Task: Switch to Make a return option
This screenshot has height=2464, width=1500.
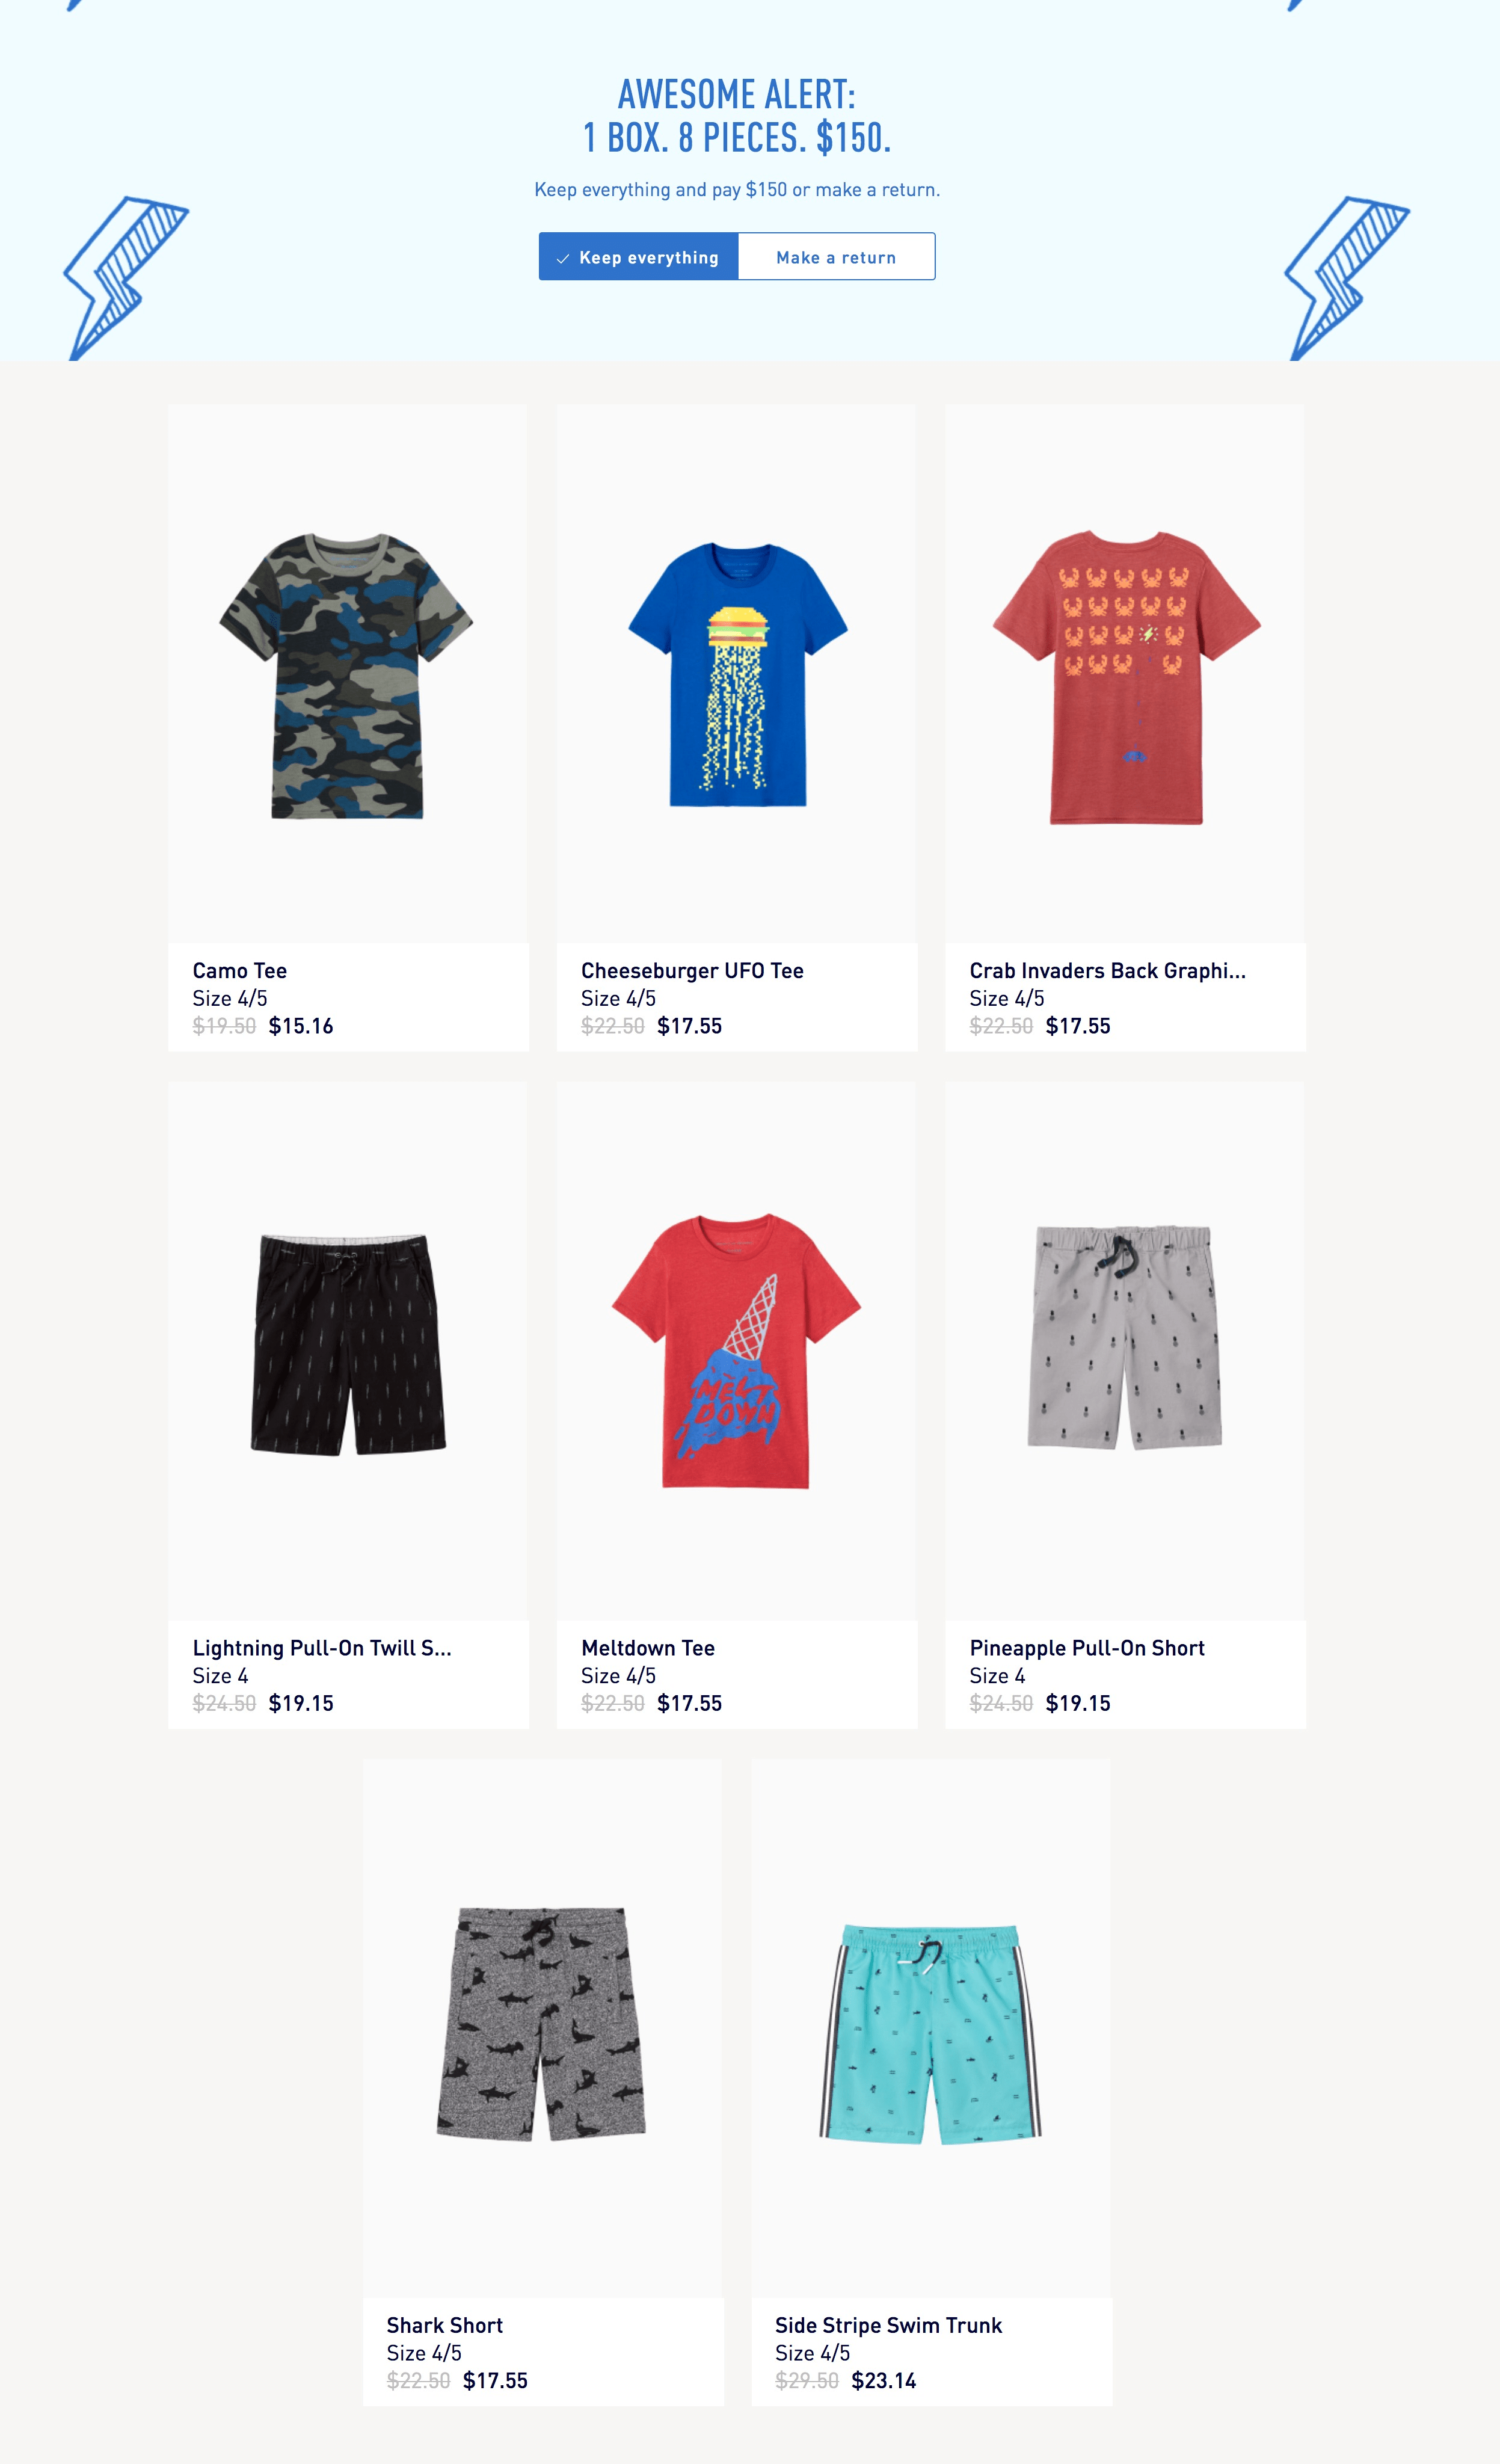Action: pos(836,257)
